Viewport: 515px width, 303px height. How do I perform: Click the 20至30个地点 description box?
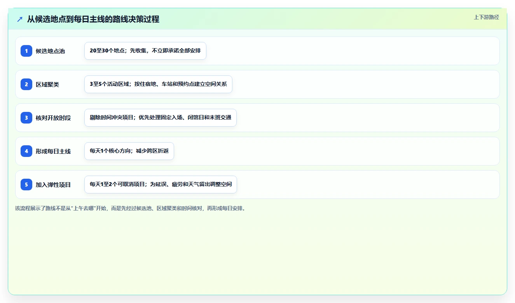145,51
